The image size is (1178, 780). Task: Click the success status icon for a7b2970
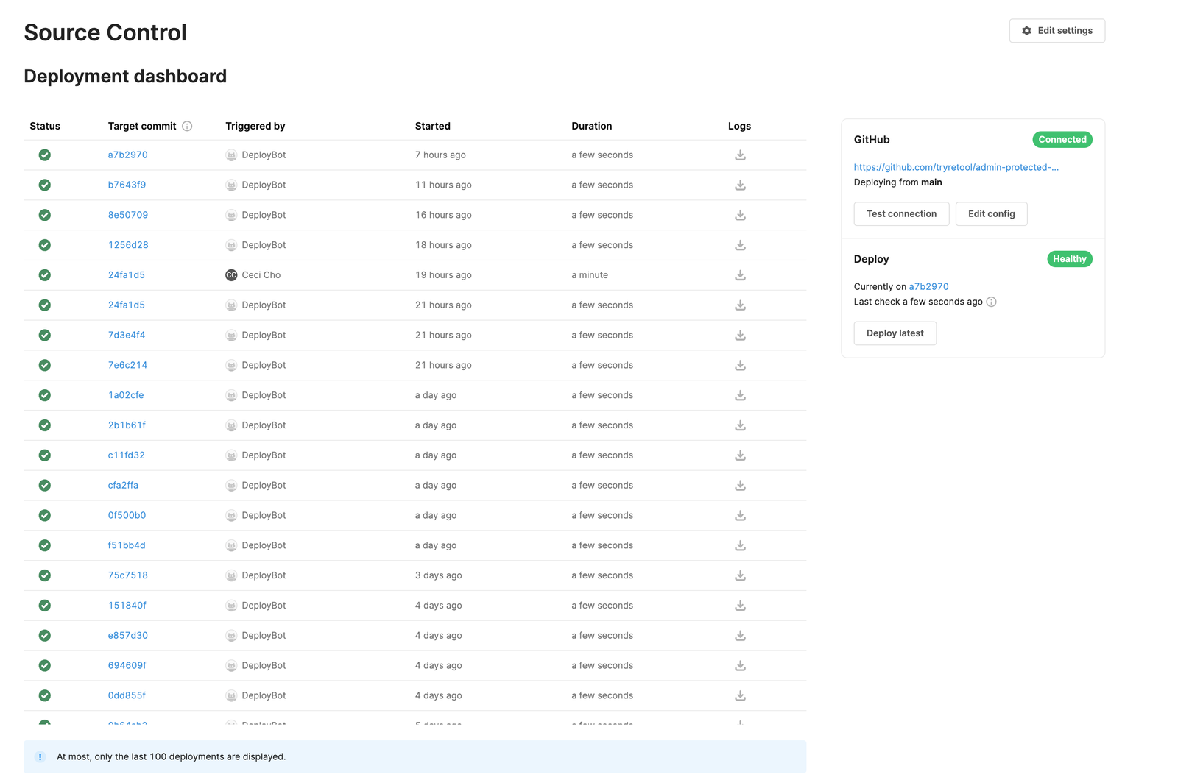pyautogui.click(x=45, y=155)
